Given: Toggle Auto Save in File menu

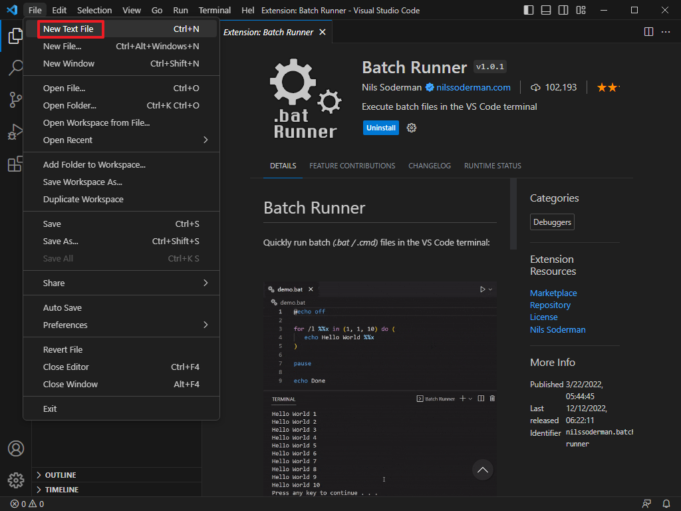Looking at the screenshot, I should tap(121, 307).
